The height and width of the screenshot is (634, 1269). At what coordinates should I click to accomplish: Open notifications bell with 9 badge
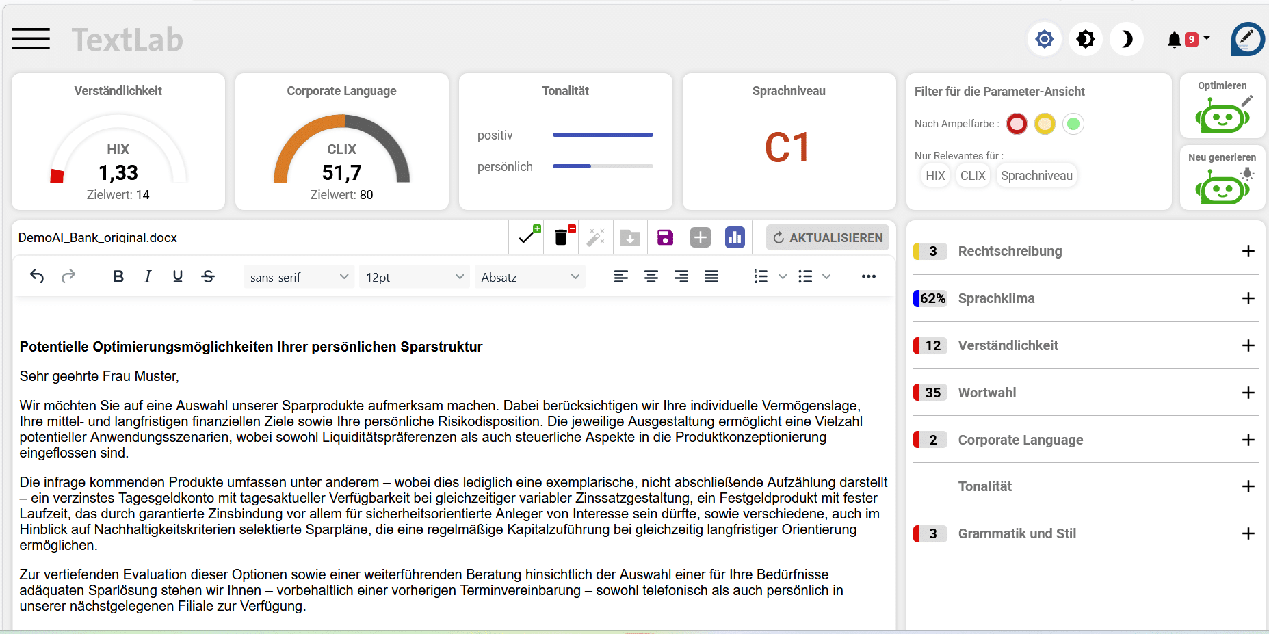pyautogui.click(x=1182, y=40)
